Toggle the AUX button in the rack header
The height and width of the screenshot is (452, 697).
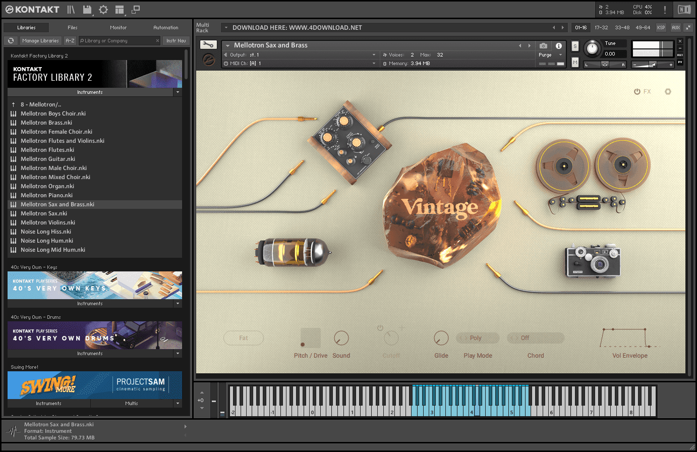675,27
